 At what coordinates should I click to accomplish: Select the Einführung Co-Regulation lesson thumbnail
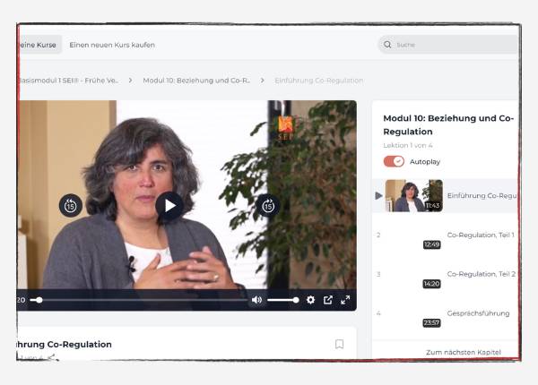point(413,195)
